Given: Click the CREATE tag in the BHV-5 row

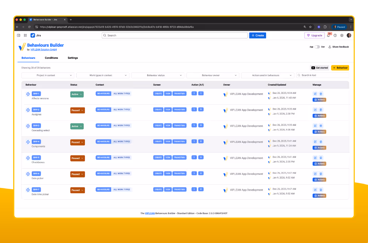Looking at the screenshot, I should tap(158, 157).
